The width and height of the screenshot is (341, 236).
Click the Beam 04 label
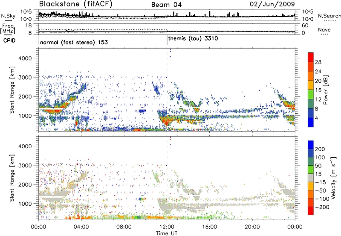pyautogui.click(x=166, y=5)
